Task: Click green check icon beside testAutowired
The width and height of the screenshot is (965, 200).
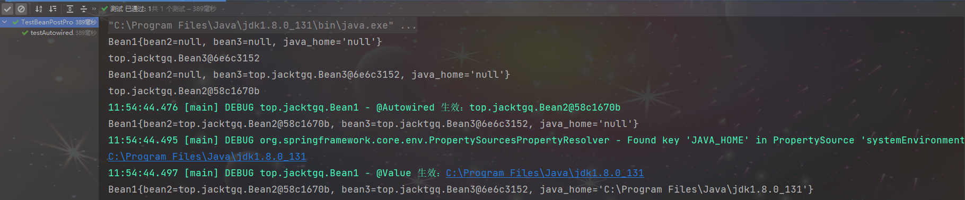Action: pos(25,33)
